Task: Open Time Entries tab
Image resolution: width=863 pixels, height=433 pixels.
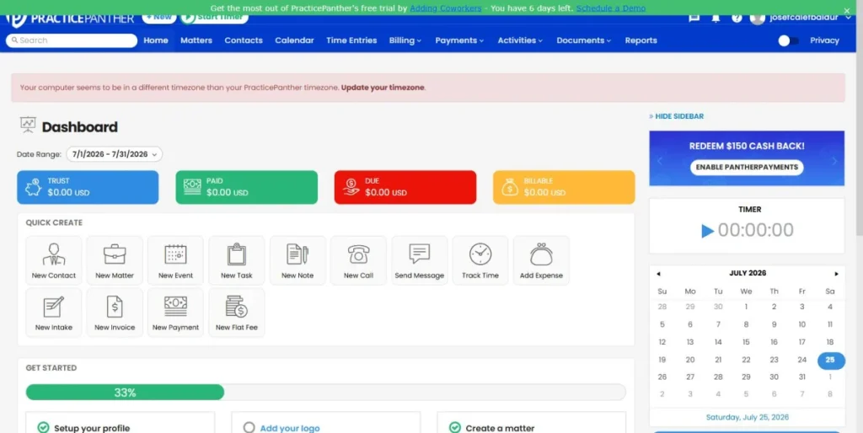Action: [x=351, y=40]
